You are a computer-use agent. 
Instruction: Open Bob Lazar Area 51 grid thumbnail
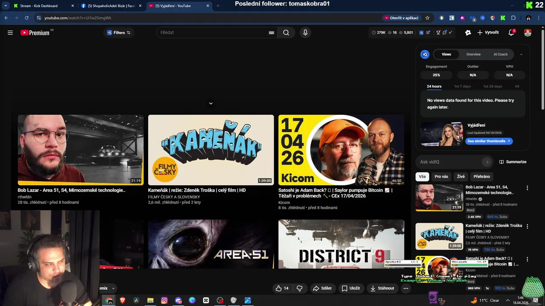click(x=80, y=150)
